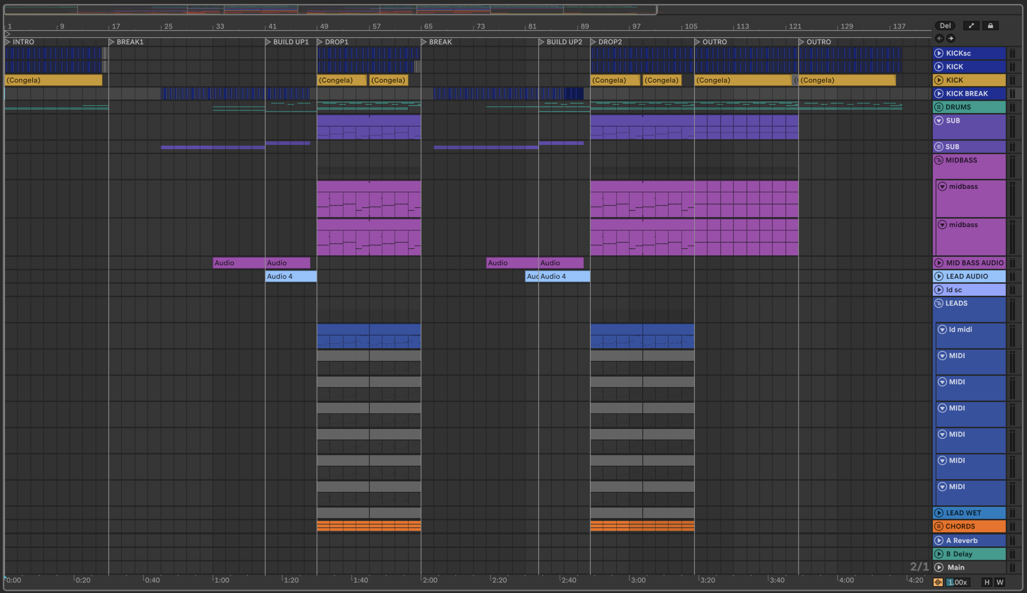Viewport: 1027px width, 593px height.
Task: Click the LEAD WET track play icon
Action: 939,513
